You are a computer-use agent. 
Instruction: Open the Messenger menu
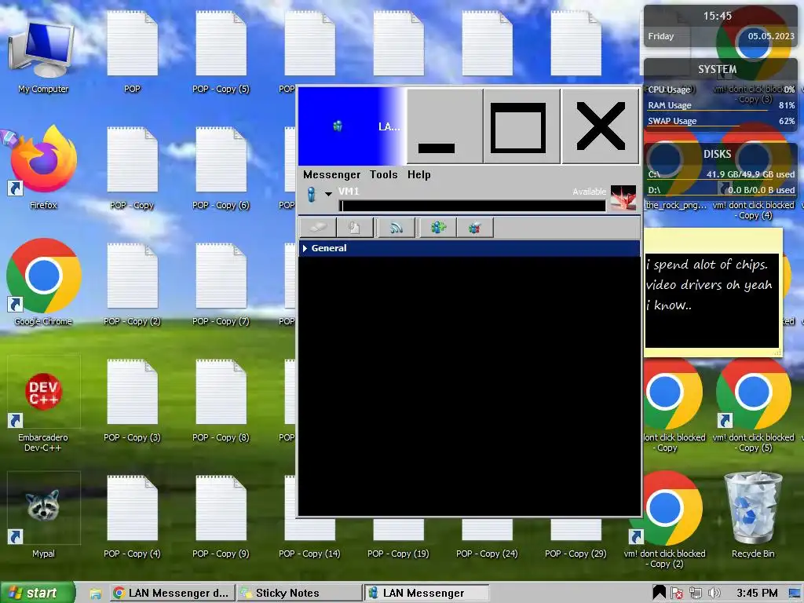click(x=331, y=174)
